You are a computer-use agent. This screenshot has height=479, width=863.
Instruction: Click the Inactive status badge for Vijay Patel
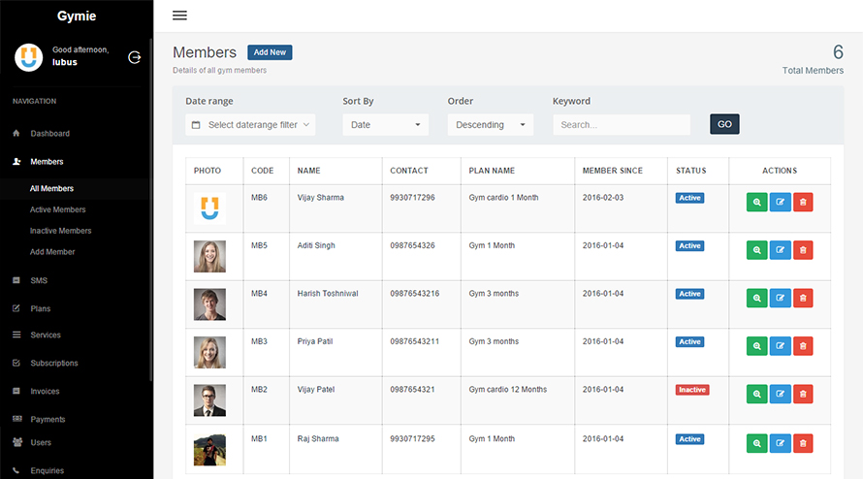tap(691, 390)
